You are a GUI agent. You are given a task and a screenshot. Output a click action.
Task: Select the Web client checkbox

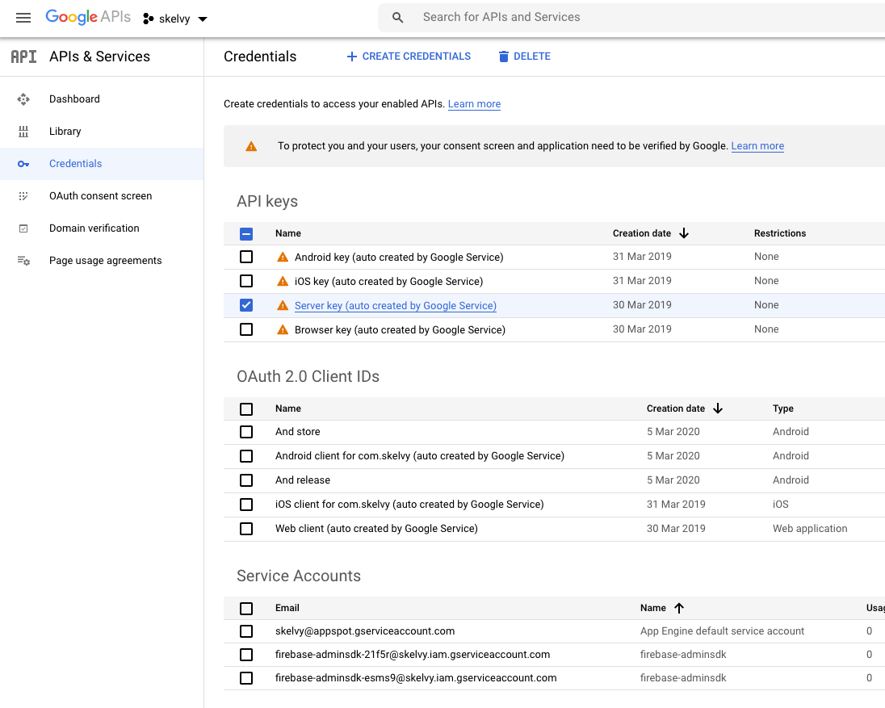pos(246,529)
